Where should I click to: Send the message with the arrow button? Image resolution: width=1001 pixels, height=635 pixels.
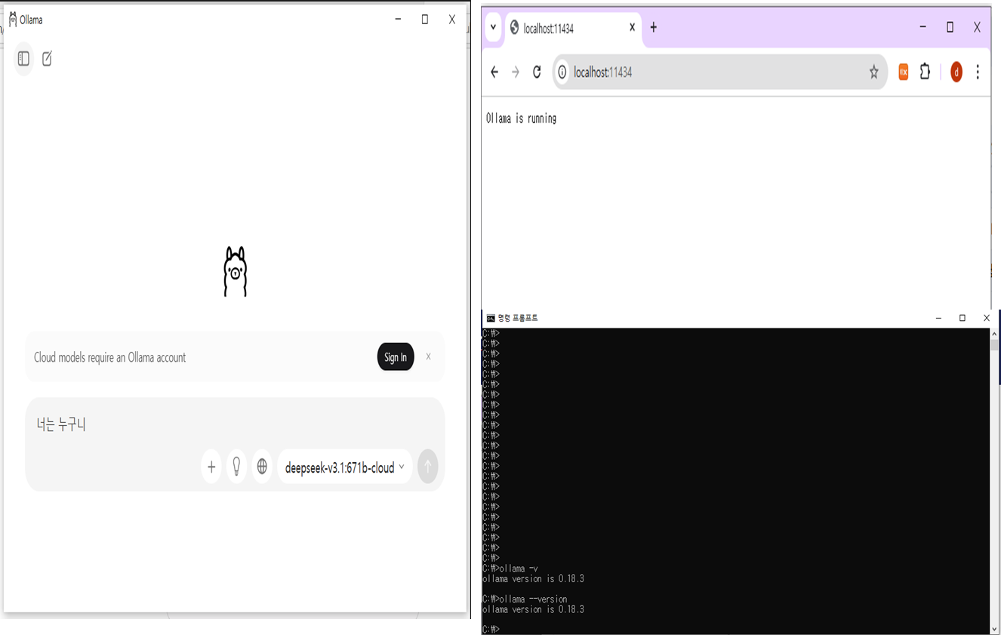point(427,467)
